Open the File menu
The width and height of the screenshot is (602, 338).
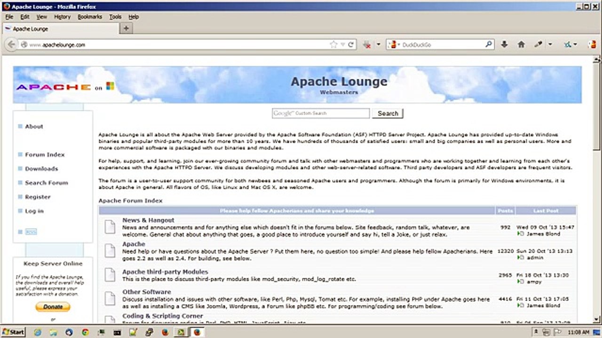[x=9, y=16]
